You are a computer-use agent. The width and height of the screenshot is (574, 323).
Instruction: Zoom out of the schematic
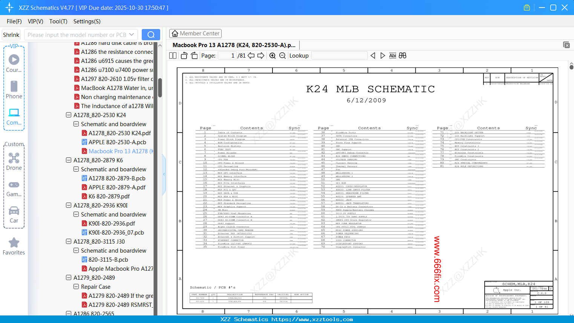point(282,56)
